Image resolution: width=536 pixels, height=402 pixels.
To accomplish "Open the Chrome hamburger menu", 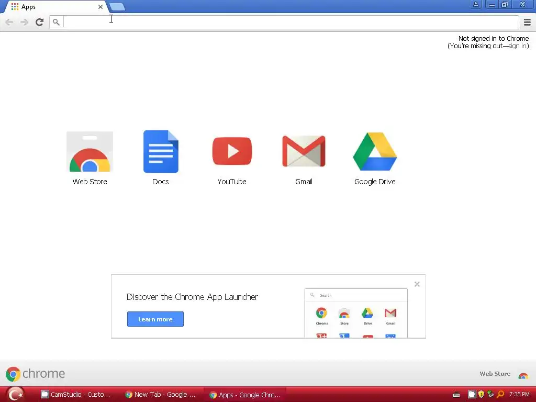I will (x=527, y=22).
